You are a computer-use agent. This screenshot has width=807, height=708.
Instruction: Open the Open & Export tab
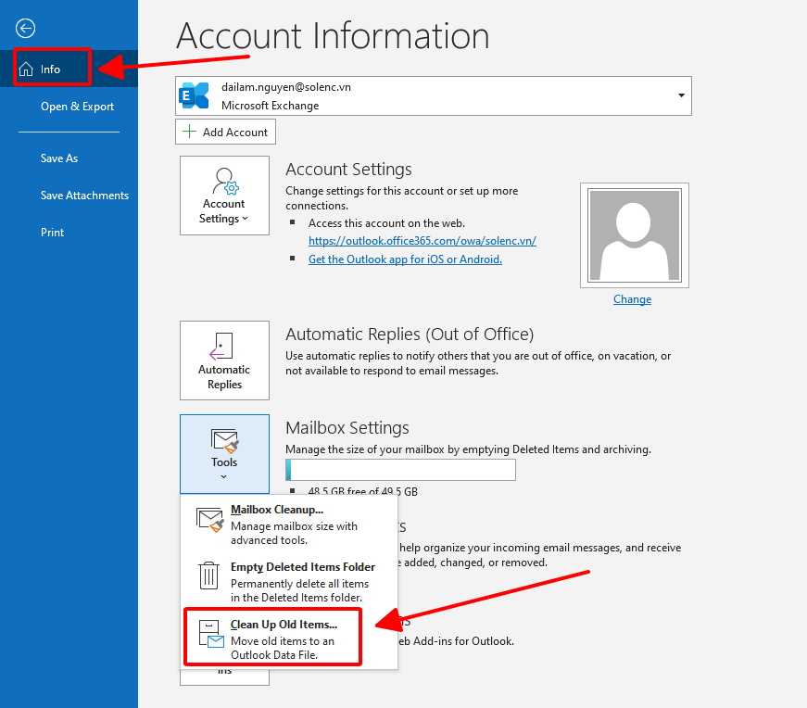pyautogui.click(x=77, y=107)
